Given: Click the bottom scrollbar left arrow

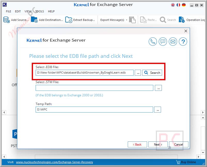Looking at the screenshot, I should (4, 157).
